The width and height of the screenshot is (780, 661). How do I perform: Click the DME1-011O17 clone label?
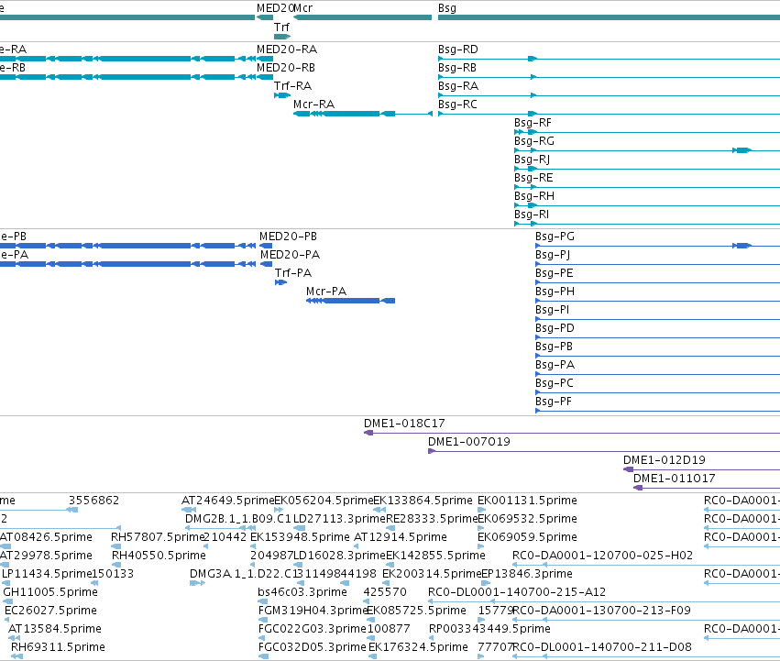[674, 479]
